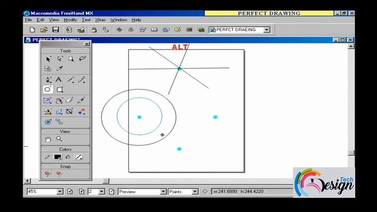Select the Line tool

71,79
